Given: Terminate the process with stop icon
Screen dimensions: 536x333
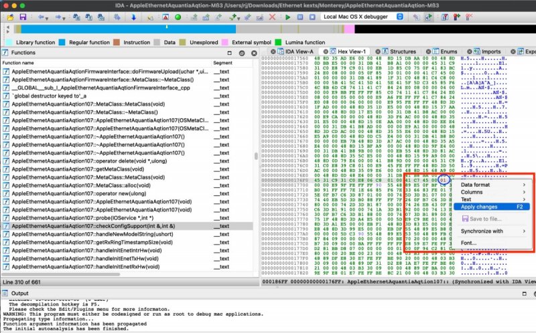Looking at the screenshot, I should coord(312,17).
